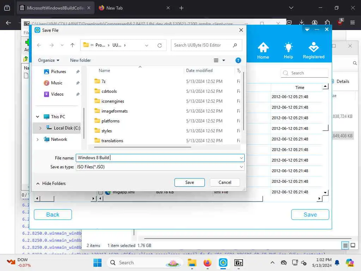361x271 pixels.
Task: Create a New folder
Action: 80,60
